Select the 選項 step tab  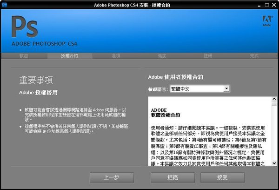[x=116, y=56]
